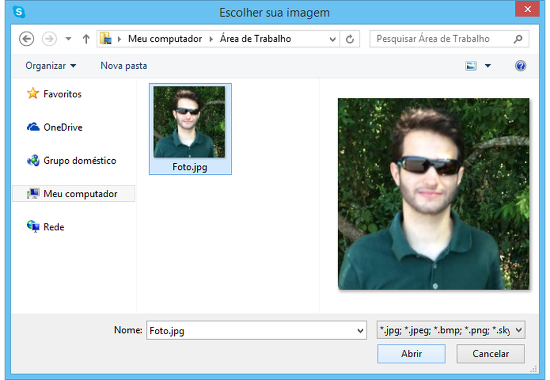Click the Foto.jpg file name label

pyautogui.click(x=190, y=167)
